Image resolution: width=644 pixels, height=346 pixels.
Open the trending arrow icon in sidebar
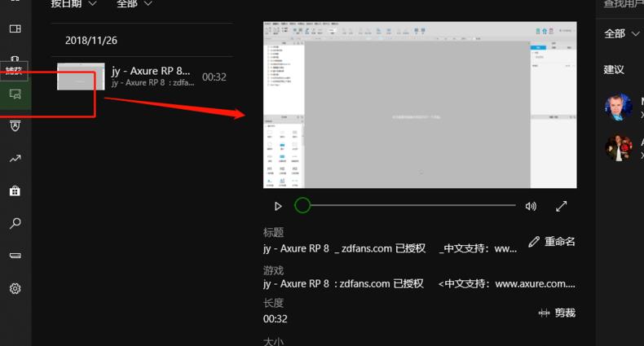point(15,159)
